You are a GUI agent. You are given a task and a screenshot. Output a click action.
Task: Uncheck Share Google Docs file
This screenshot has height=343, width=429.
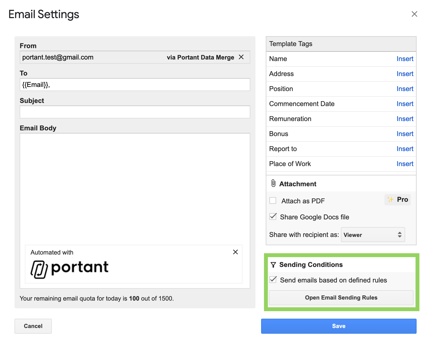tap(273, 217)
